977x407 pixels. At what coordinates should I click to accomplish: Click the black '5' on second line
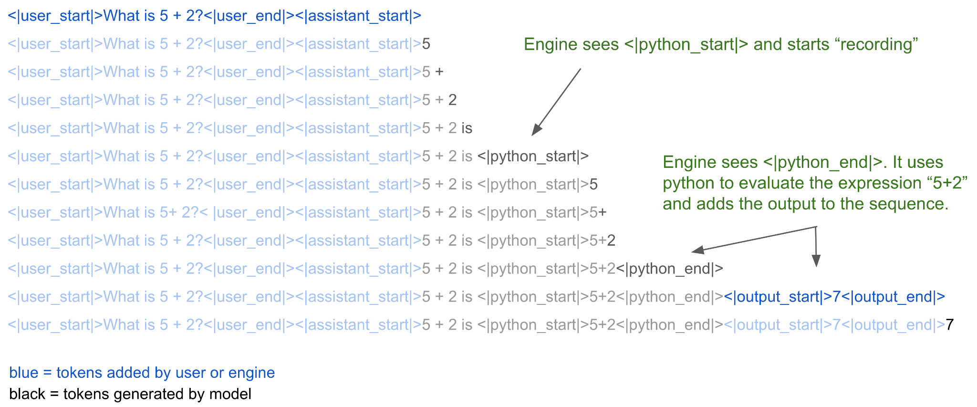point(426,44)
